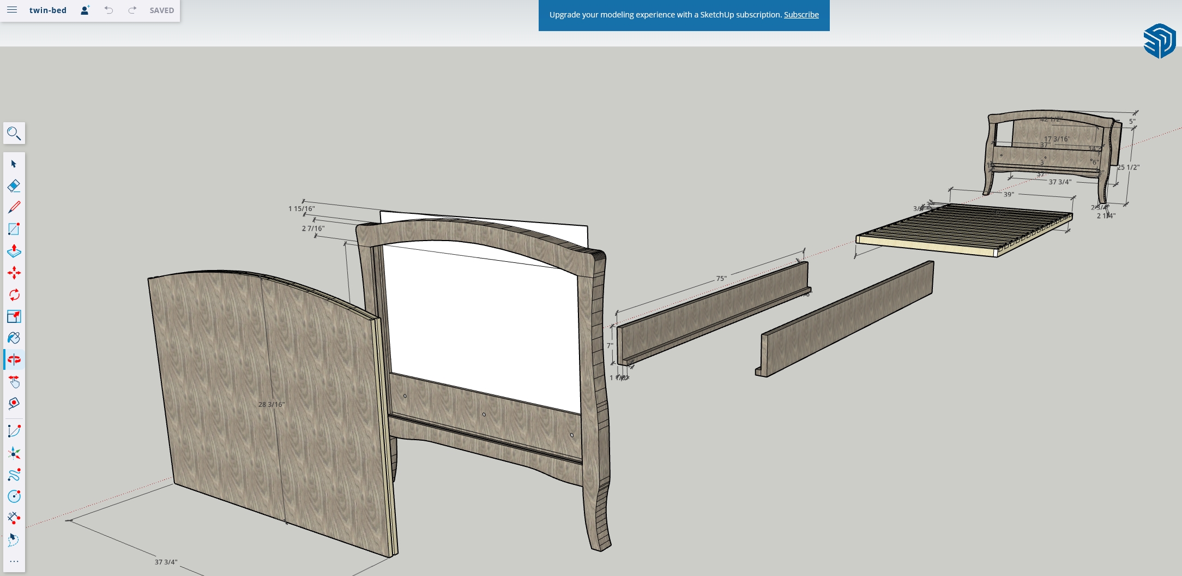
Task: Open the main hamburger menu
Action: pos(12,10)
